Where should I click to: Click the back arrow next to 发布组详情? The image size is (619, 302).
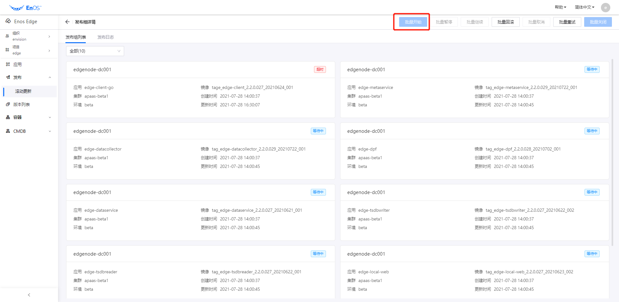67,22
